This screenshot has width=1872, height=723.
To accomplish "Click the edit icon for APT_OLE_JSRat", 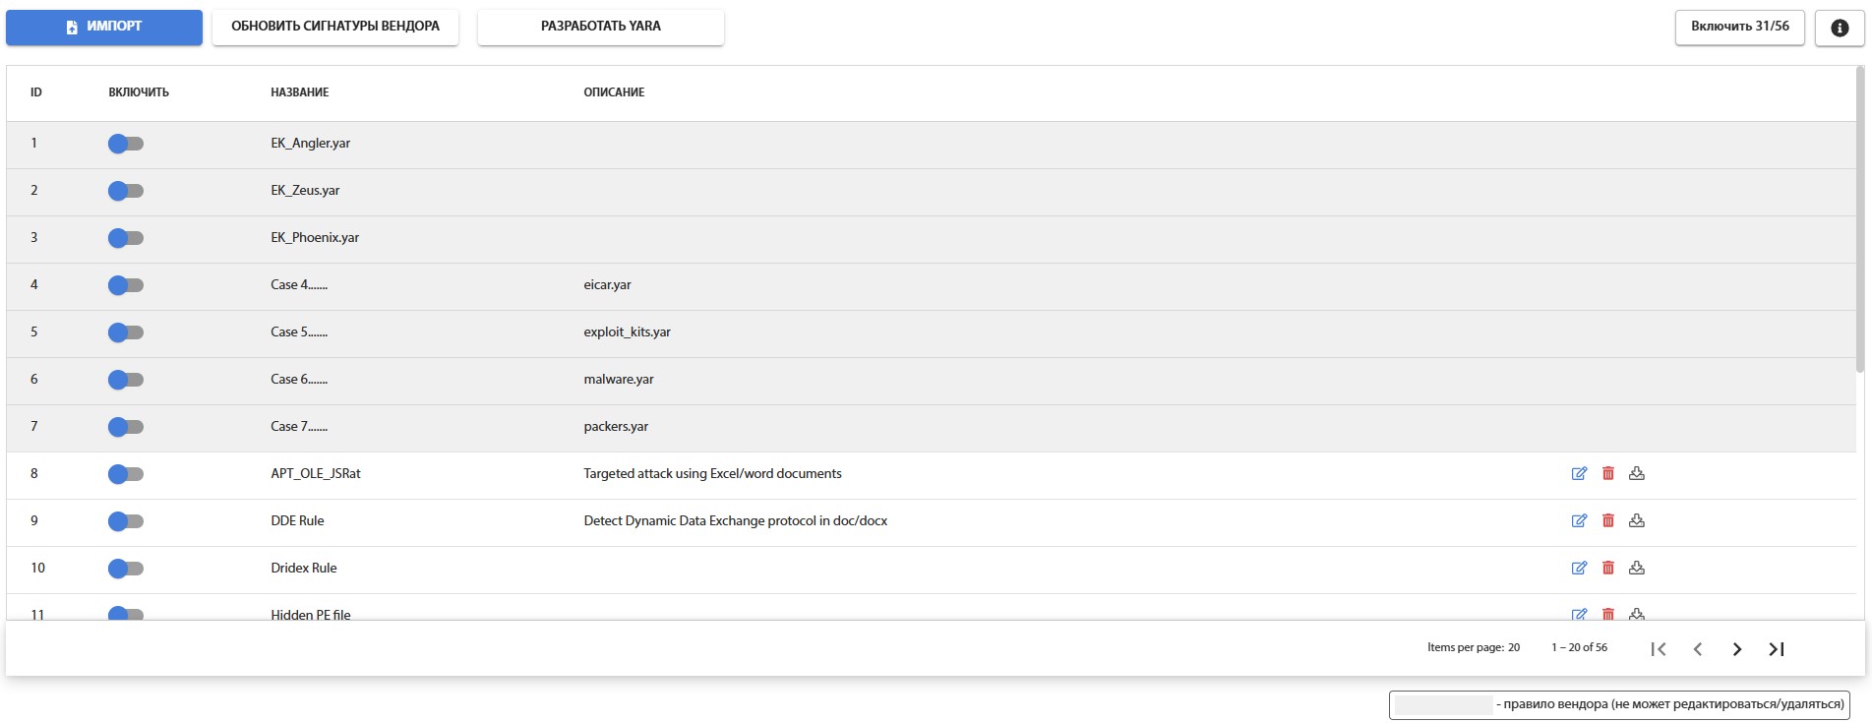I will 1579,473.
